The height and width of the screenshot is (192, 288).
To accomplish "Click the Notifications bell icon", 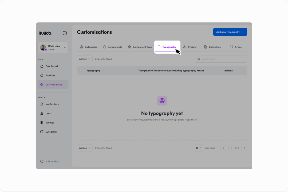I will pyautogui.click(x=42, y=104).
